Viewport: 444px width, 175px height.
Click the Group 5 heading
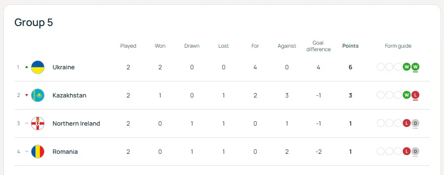[x=34, y=23]
